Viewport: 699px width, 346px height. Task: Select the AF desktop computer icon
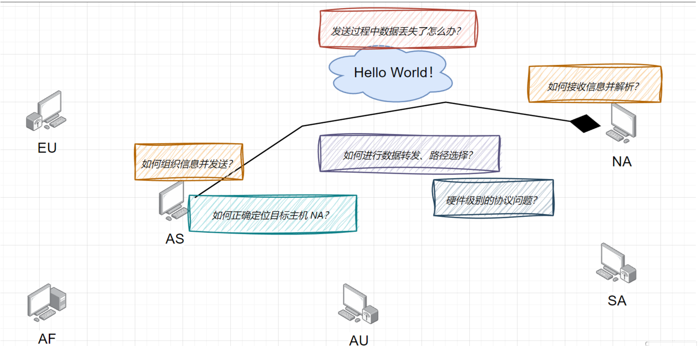tap(47, 303)
